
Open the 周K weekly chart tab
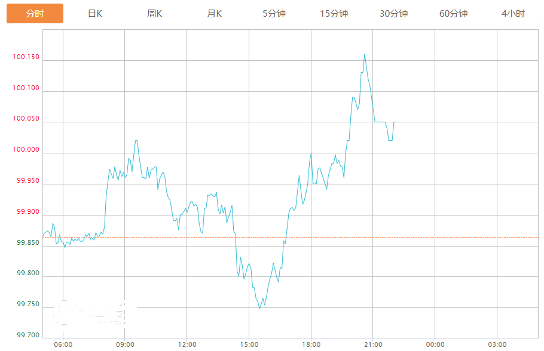(x=155, y=14)
